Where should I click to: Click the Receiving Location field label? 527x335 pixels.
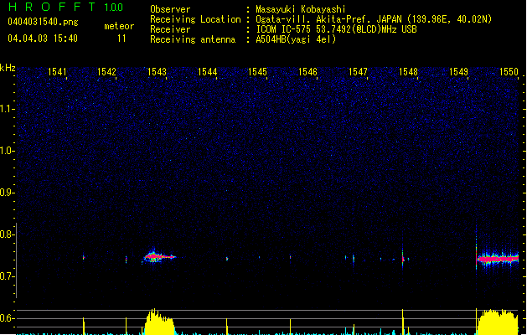coord(195,19)
